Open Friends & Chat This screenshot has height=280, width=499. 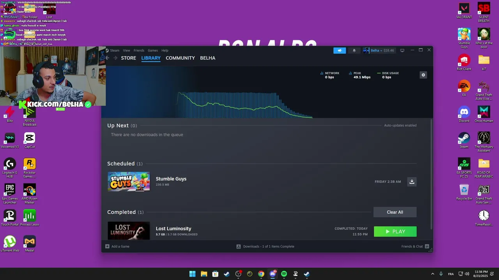tap(412, 246)
